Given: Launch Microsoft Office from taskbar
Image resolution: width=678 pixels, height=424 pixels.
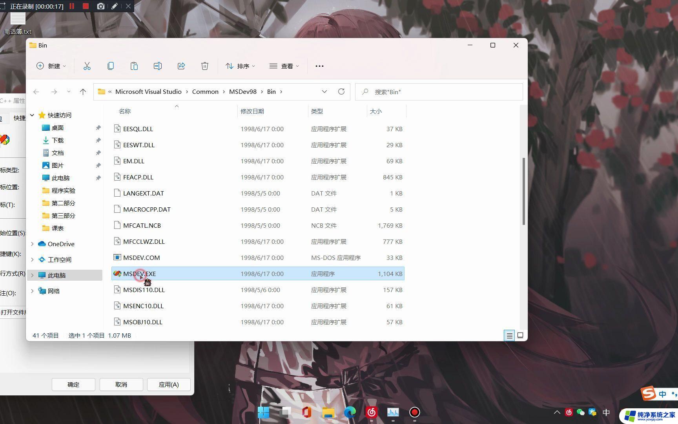Looking at the screenshot, I should 307,412.
